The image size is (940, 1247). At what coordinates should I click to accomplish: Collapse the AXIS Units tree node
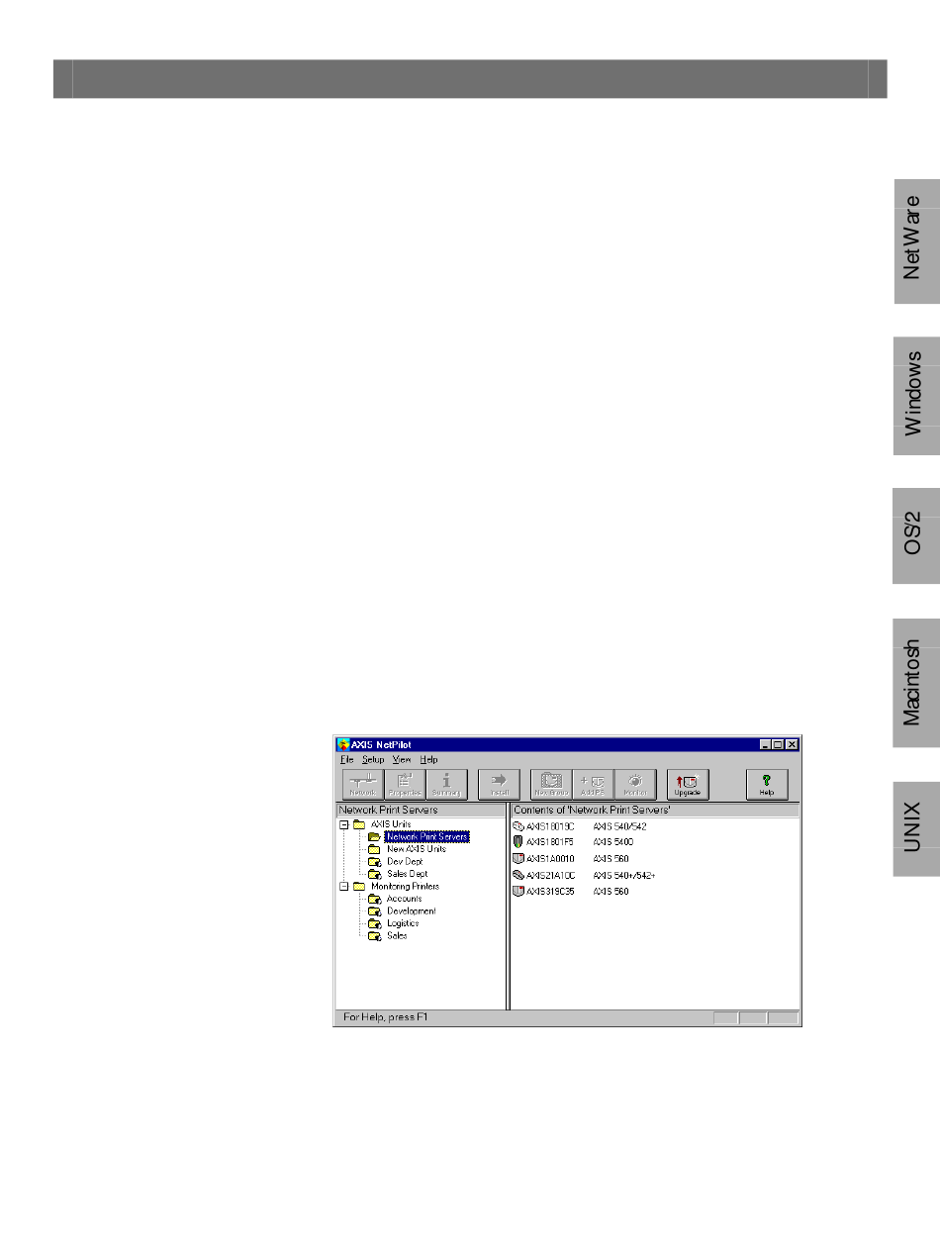tap(344, 823)
